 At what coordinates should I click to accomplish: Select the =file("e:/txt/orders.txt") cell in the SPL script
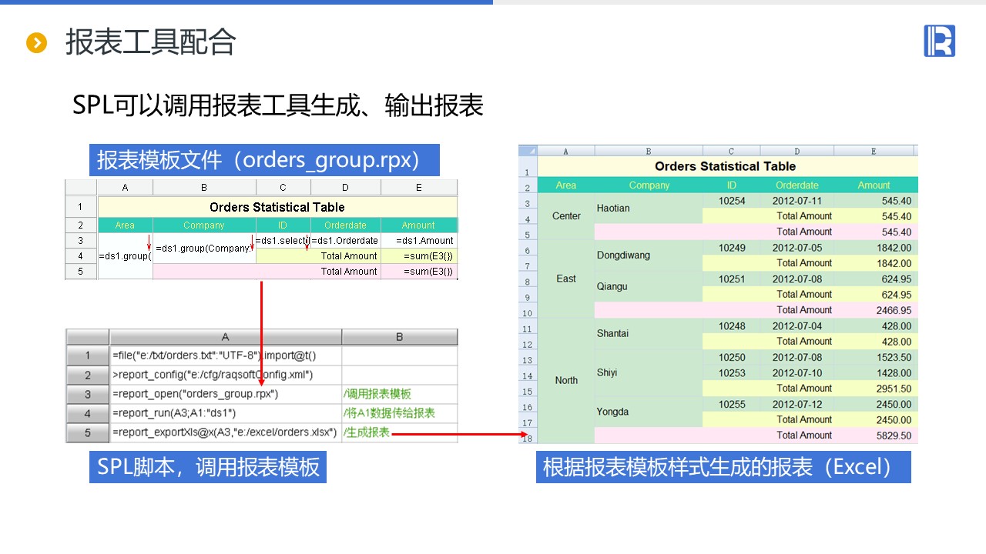pyautogui.click(x=226, y=355)
